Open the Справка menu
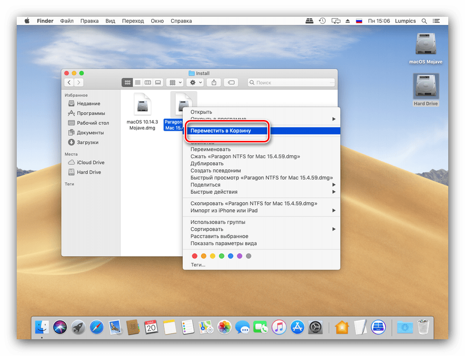Viewport: 465px width, 356px height. 181,21
